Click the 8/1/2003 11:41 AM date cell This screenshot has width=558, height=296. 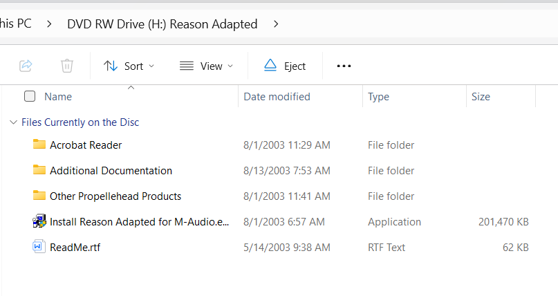point(287,196)
